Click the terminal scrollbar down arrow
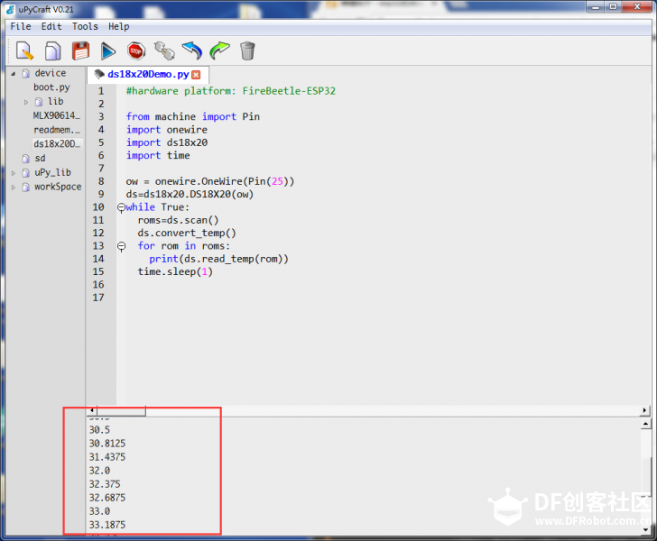The width and height of the screenshot is (657, 541). [x=645, y=529]
